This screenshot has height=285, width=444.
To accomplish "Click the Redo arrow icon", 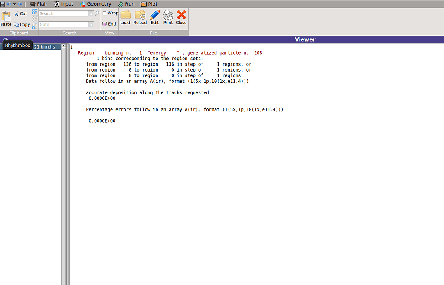I will pos(20,3).
